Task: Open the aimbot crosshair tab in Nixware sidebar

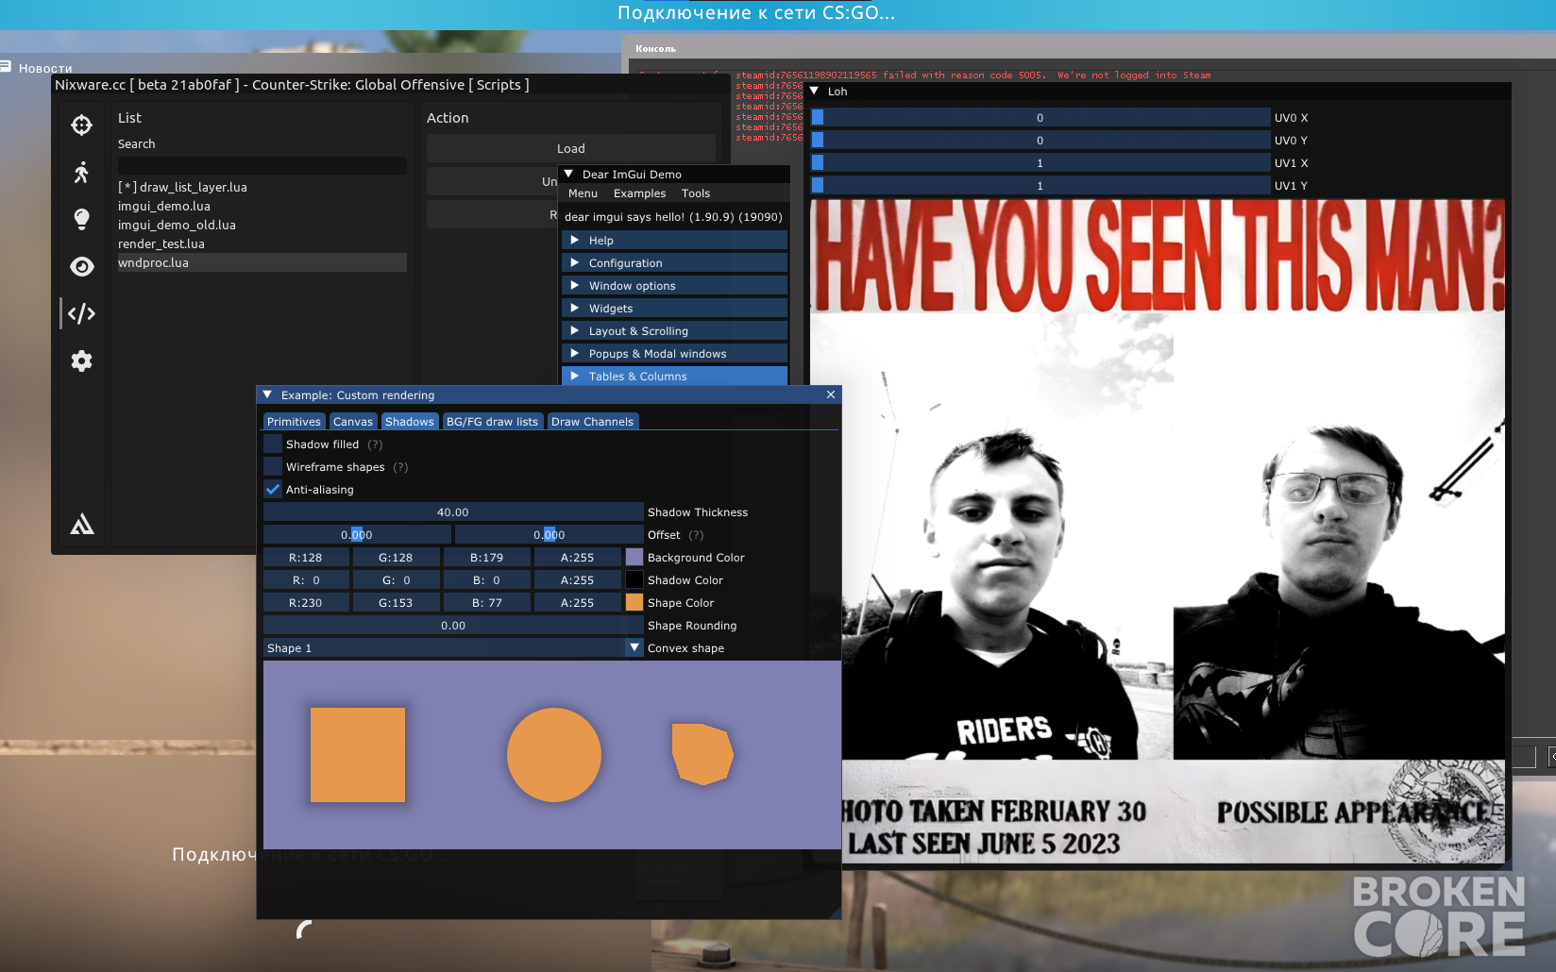Action: point(82,125)
